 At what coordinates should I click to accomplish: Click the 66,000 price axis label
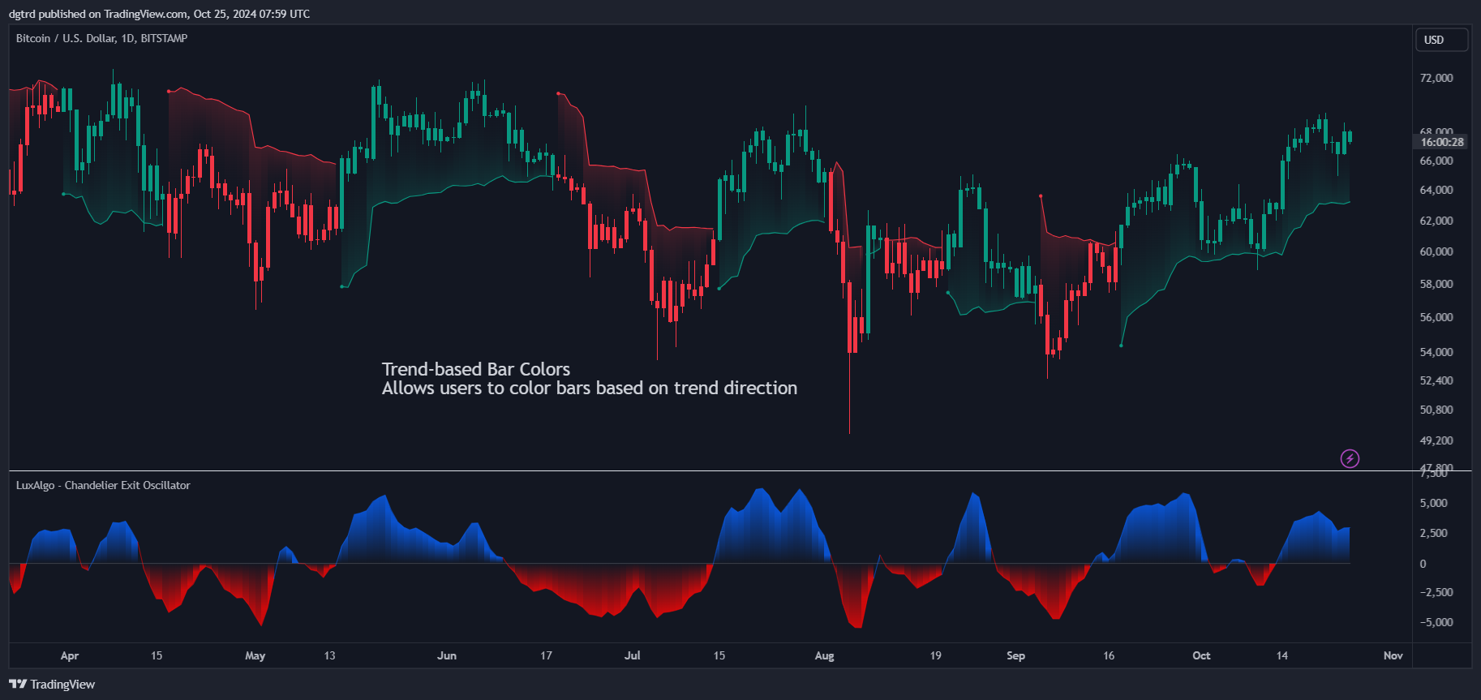[1436, 161]
